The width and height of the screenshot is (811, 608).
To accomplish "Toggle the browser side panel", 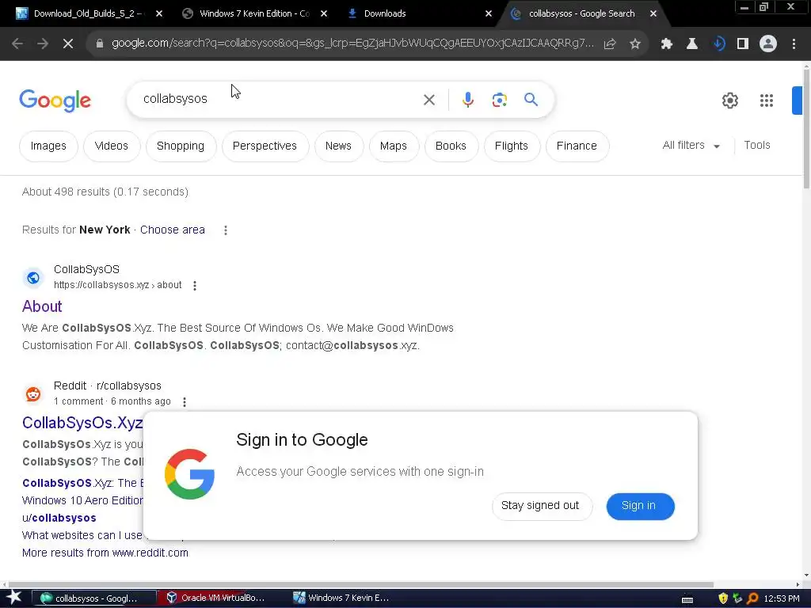I will click(x=743, y=44).
